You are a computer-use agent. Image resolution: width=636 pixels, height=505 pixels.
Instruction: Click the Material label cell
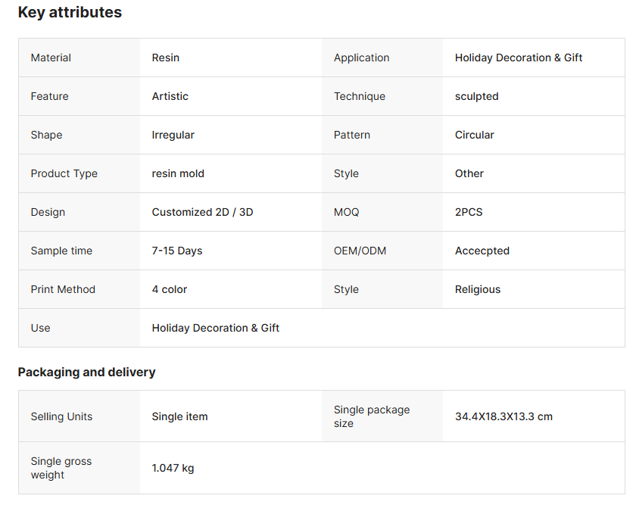coord(51,58)
